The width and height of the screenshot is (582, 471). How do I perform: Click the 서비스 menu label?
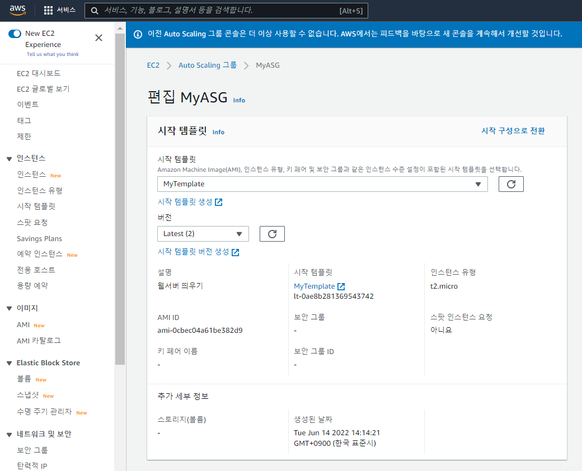pos(66,10)
